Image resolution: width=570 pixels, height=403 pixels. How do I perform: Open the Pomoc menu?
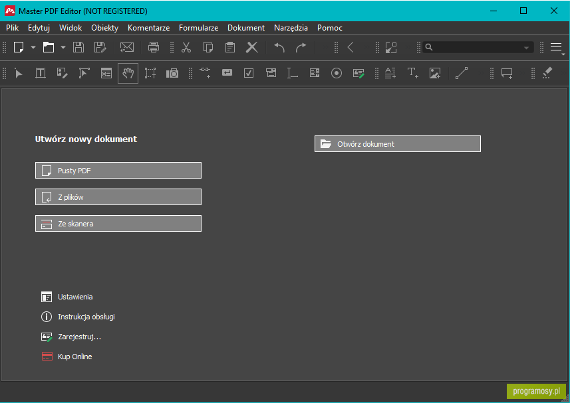(x=330, y=28)
